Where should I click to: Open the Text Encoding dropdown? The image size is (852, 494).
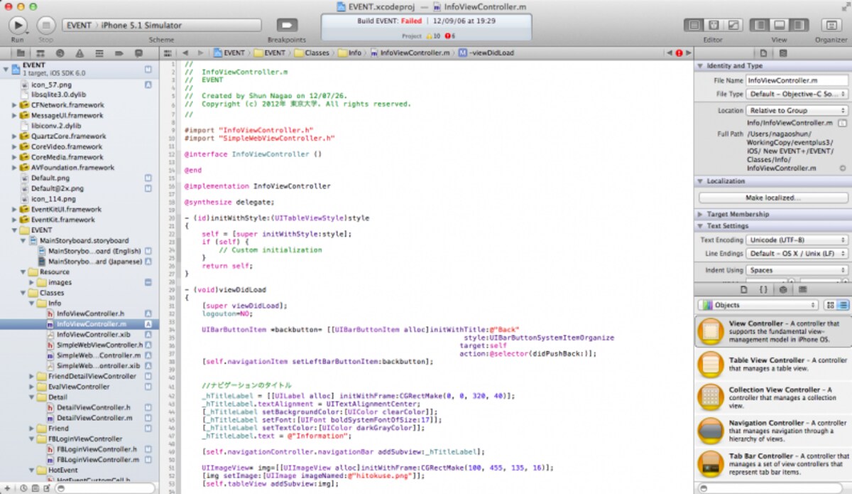[797, 240]
